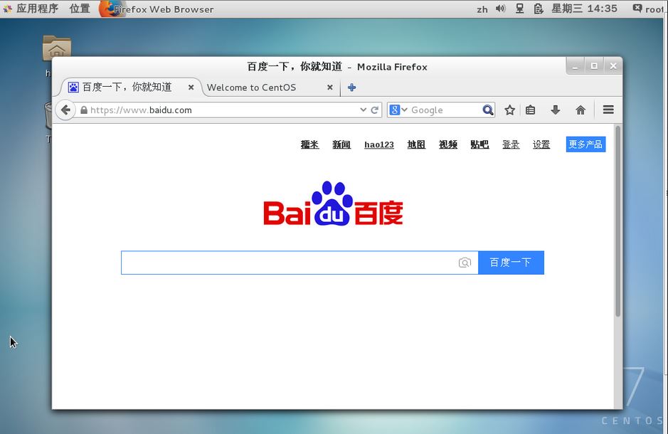Click the 更多产品 button
Screen dimensions: 668x434
(585, 144)
